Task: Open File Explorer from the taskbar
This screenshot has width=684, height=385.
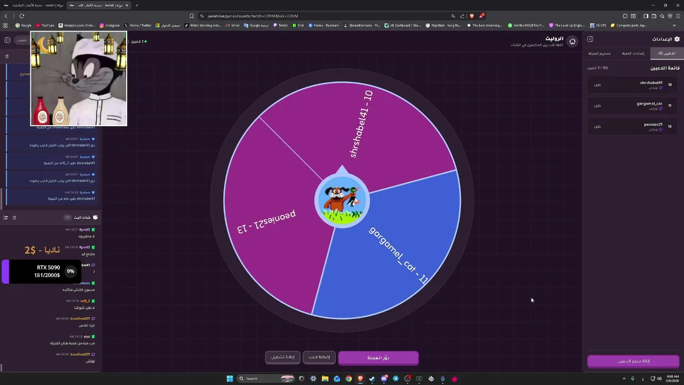Action: (x=325, y=379)
